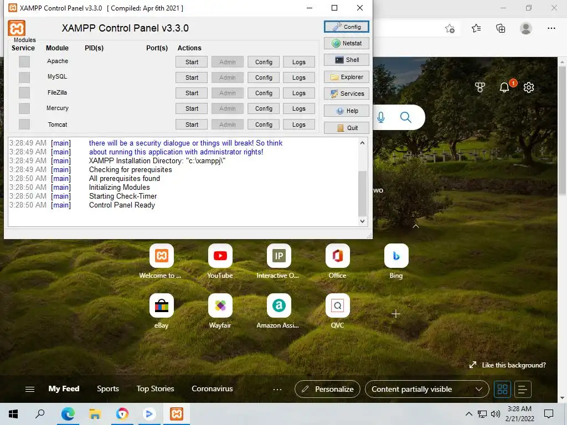Open Edge Collections
Screen dimensions: 567x425
tap(501, 28)
